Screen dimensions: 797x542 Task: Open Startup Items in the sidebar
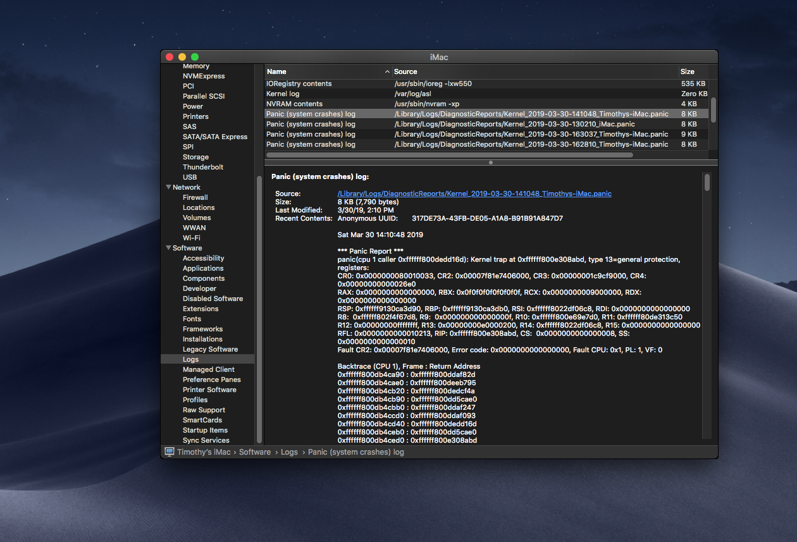pos(205,430)
